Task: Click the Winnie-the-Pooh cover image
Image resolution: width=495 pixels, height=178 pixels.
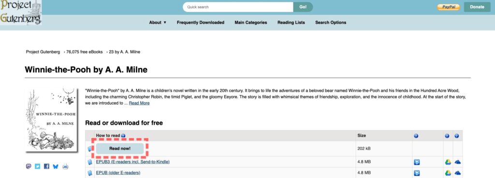Action: coord(51,120)
